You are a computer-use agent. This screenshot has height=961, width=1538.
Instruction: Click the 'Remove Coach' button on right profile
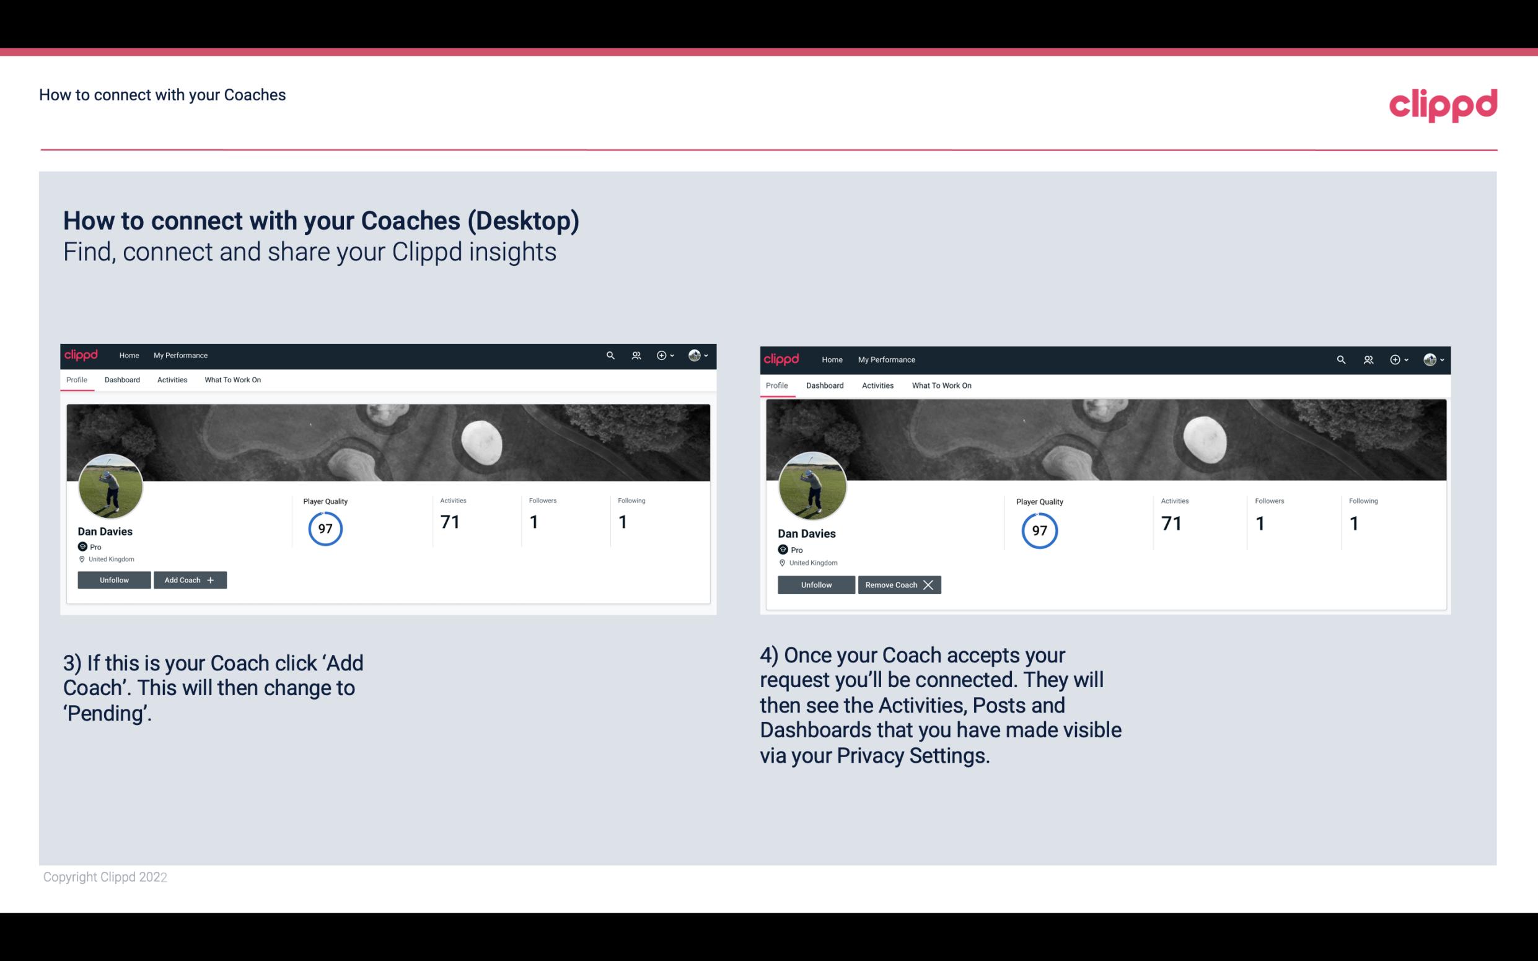899,584
